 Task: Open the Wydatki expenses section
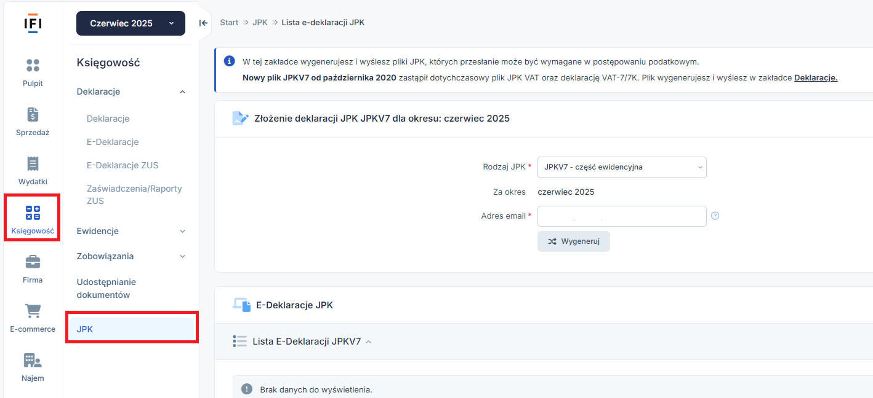point(33,171)
